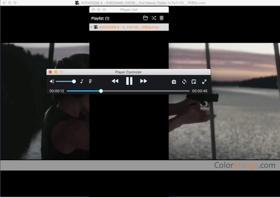The width and height of the screenshot is (280, 197).
Task: Click the playback progress slider handle
Action: 101,91
